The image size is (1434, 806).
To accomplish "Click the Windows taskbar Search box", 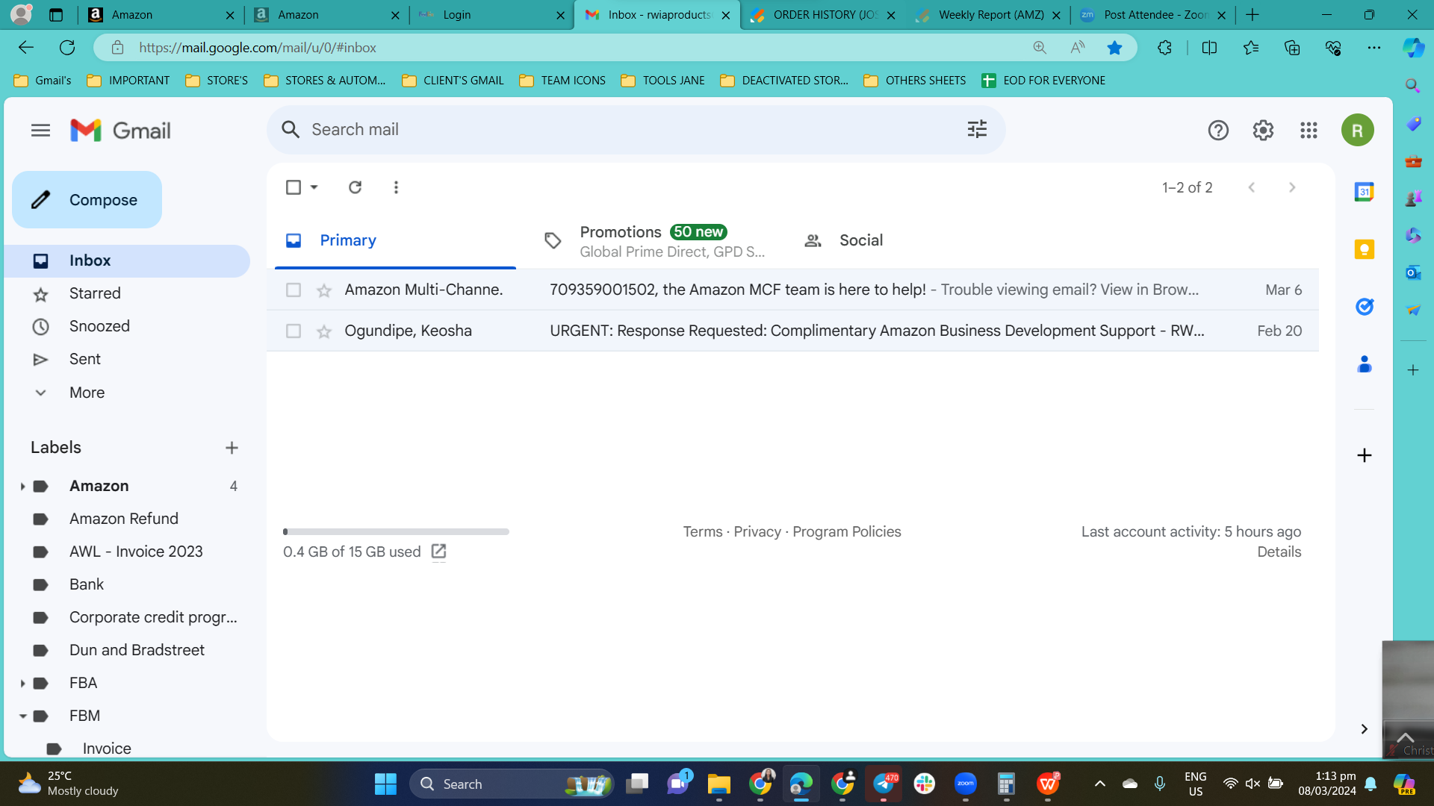I will tap(512, 784).
